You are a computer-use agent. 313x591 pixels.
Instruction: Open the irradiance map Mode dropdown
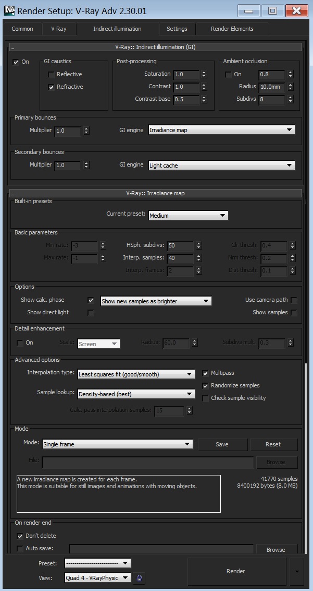(117, 444)
